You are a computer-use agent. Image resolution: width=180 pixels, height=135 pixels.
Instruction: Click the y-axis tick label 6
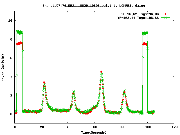pyautogui.click(x=11, y=58)
